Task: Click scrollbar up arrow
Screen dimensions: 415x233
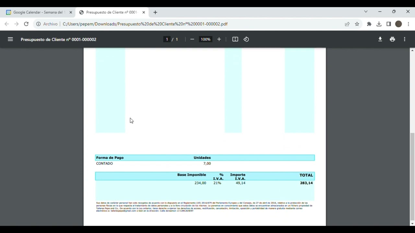Action: (x=412, y=50)
